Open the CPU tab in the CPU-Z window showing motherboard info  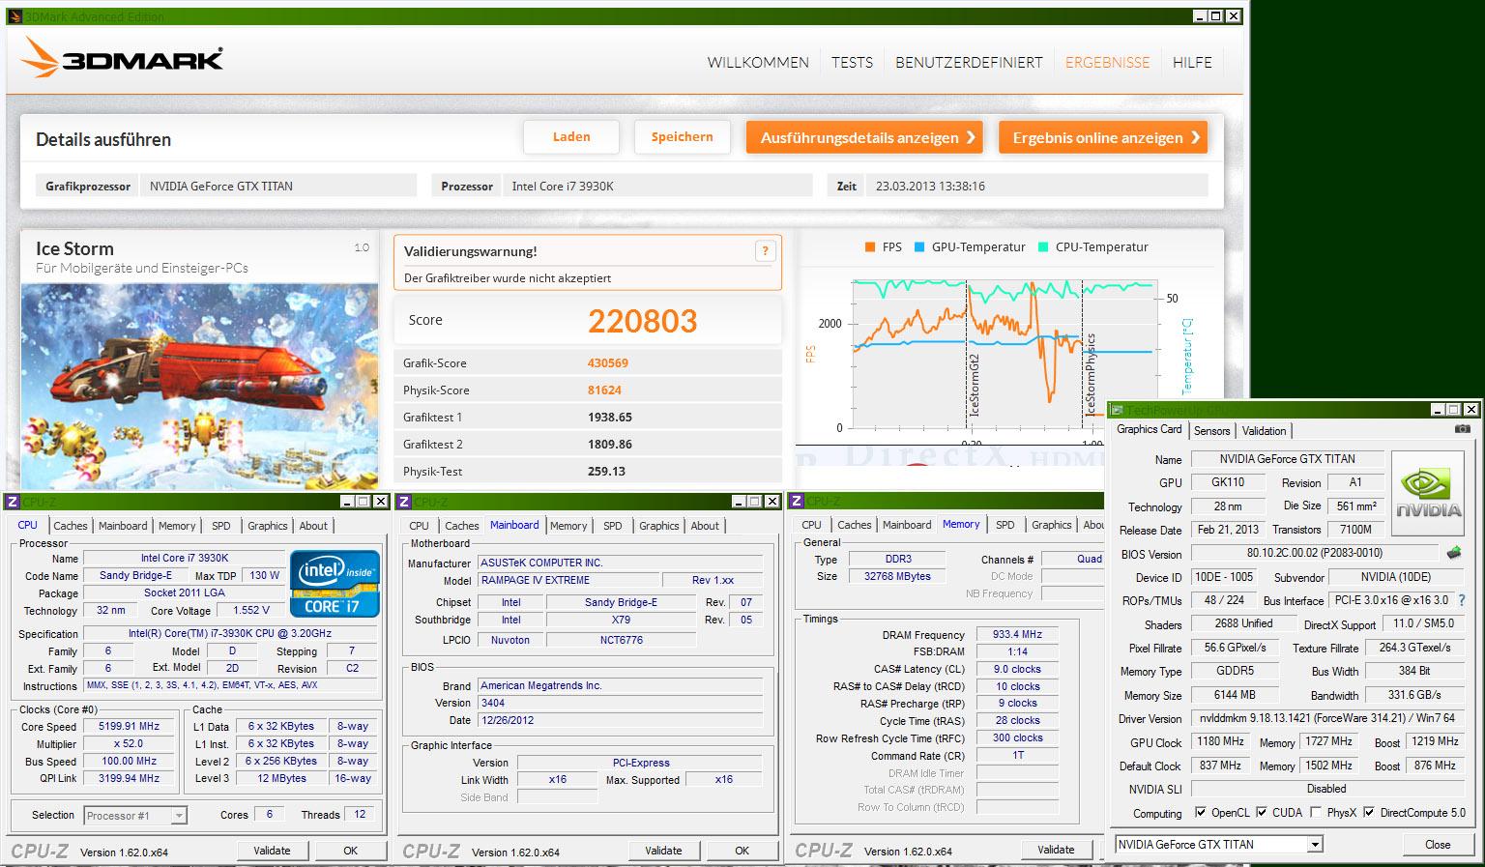pyautogui.click(x=419, y=526)
